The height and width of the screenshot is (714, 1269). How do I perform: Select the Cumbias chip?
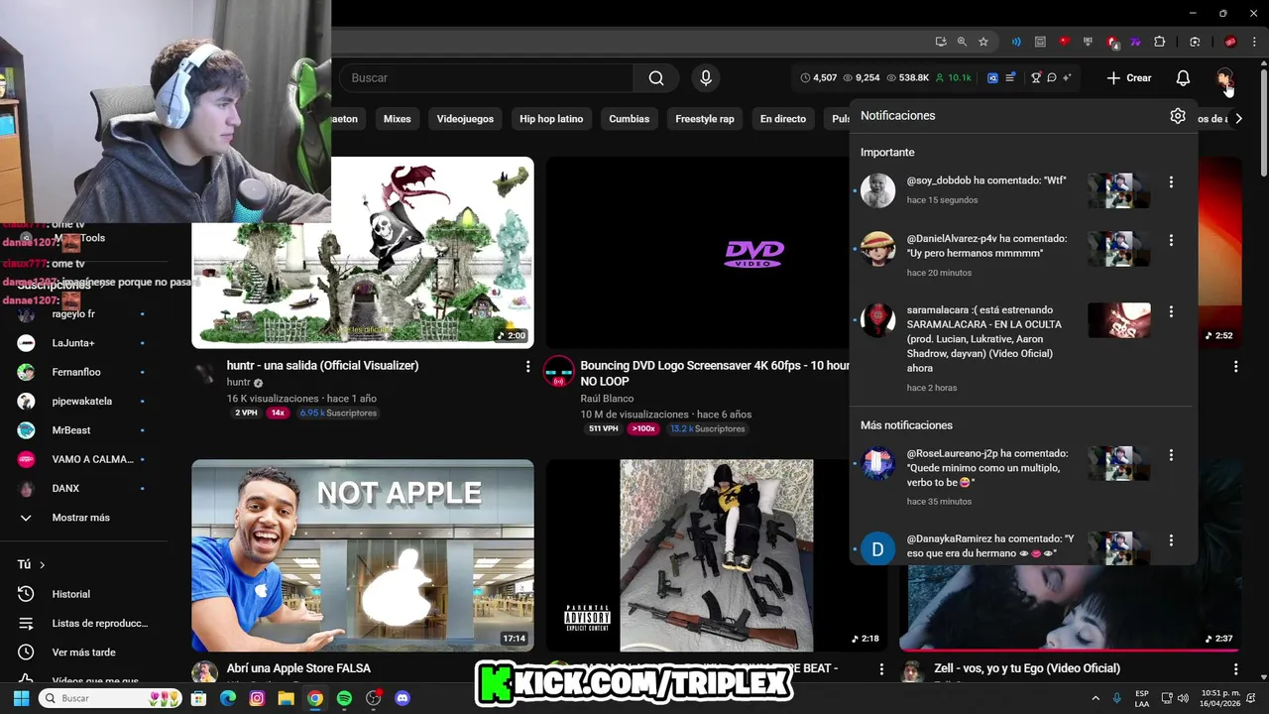[x=629, y=119]
